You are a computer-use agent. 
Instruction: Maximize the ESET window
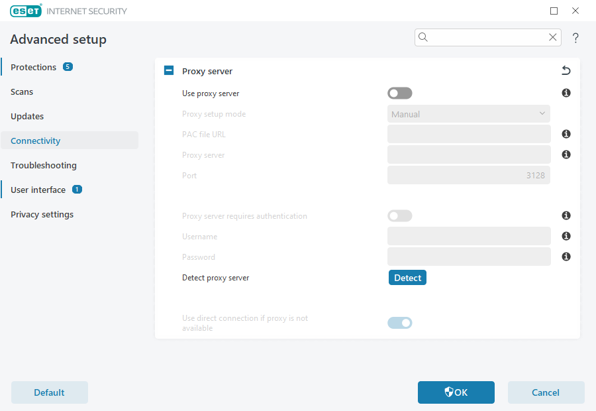[x=554, y=11]
